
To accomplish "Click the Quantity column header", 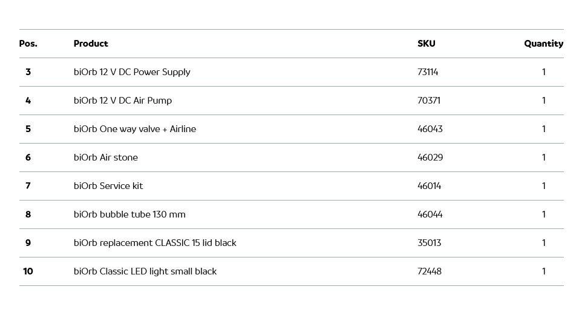I will [x=543, y=44].
